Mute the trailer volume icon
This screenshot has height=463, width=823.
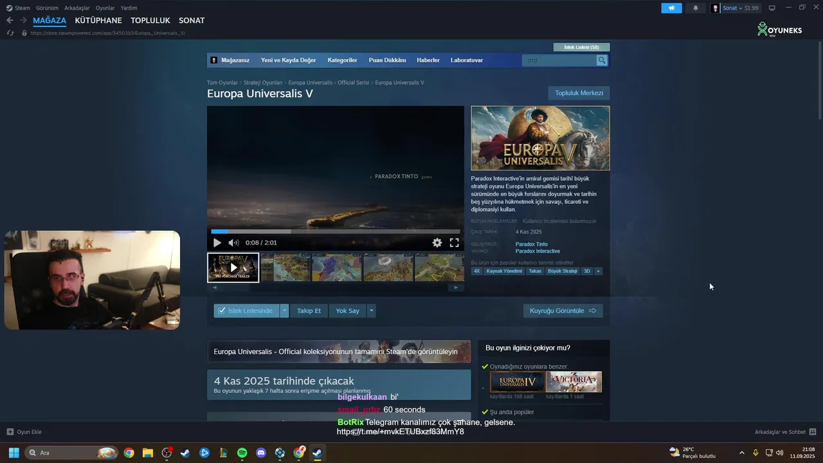(233, 242)
